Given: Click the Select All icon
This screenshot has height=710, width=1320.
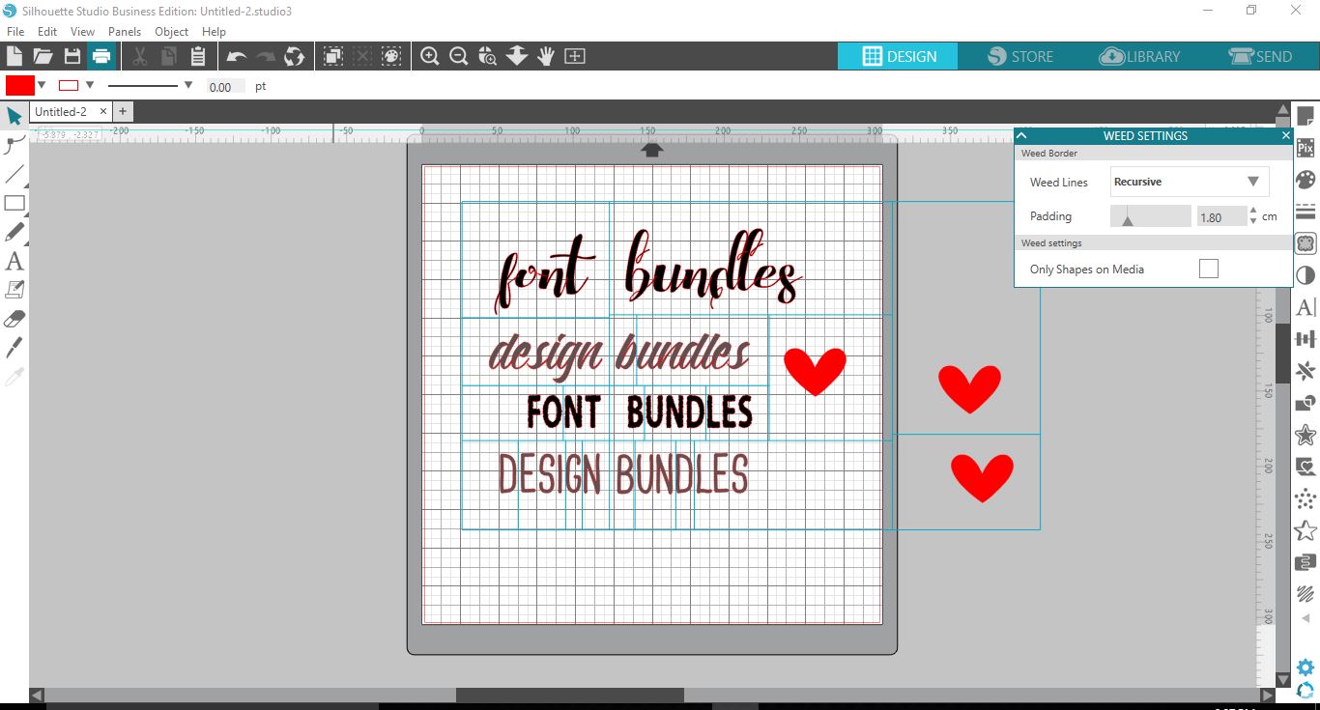Looking at the screenshot, I should (332, 56).
